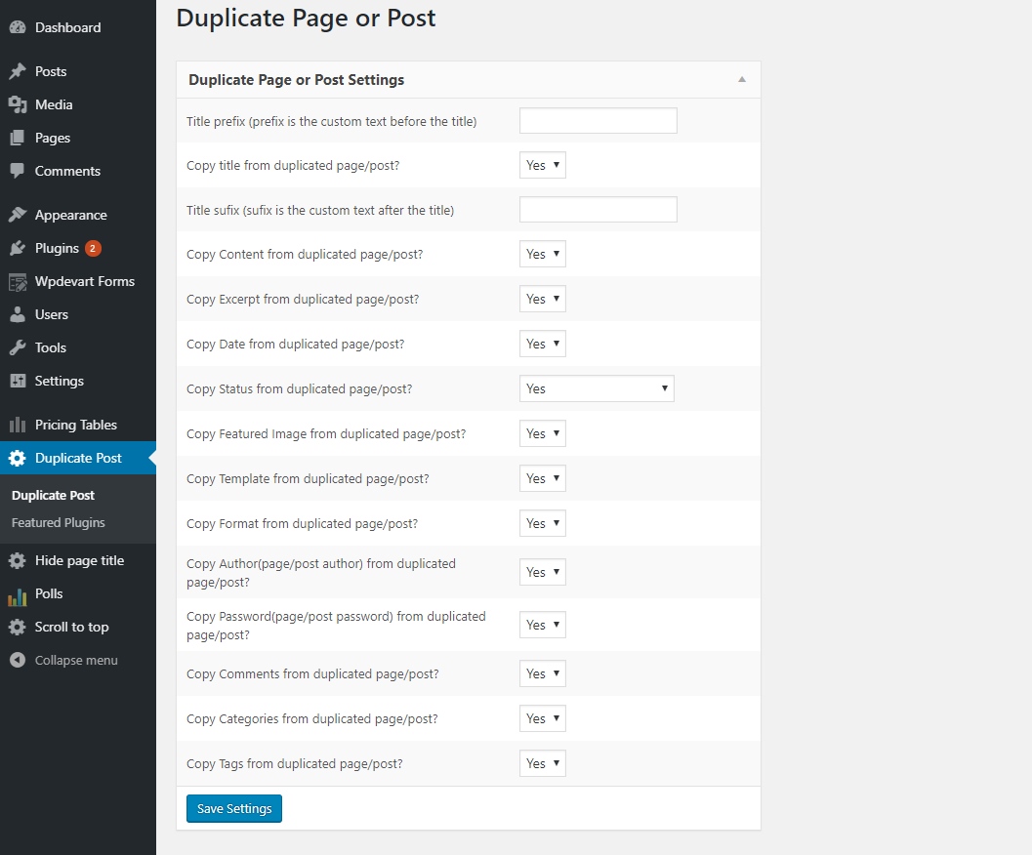Image resolution: width=1032 pixels, height=855 pixels.
Task: Open the Copy Featured Image dropdown
Action: (543, 433)
